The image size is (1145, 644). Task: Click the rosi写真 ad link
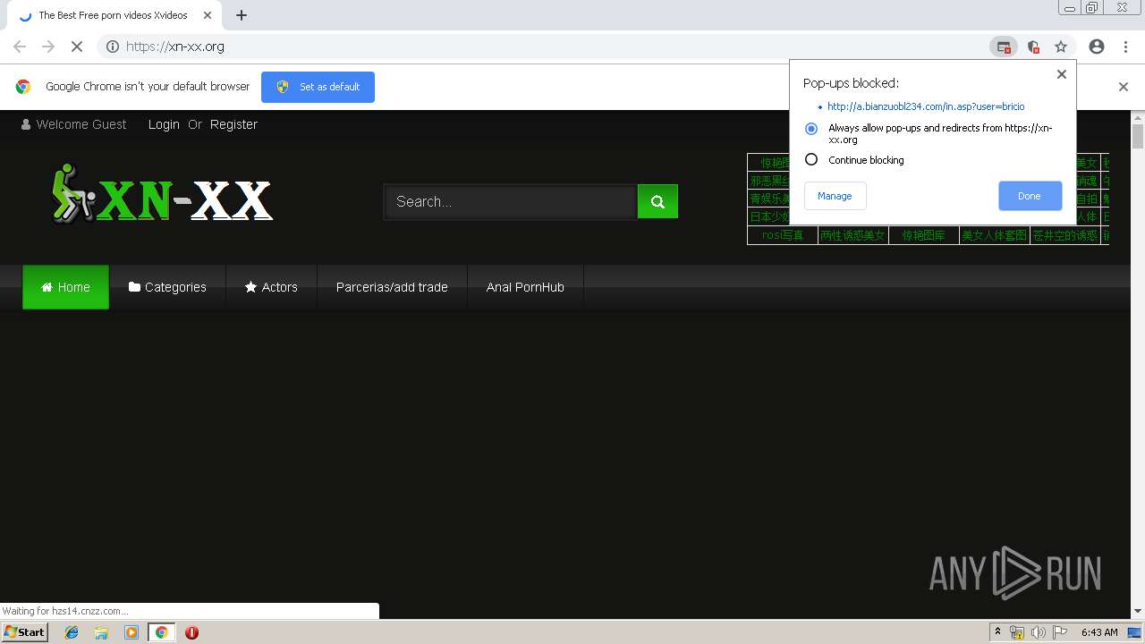783,235
